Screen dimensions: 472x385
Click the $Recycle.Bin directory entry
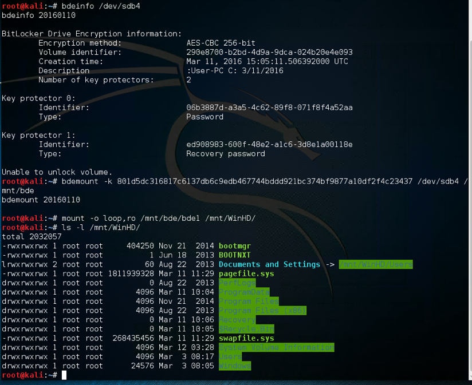click(x=246, y=329)
